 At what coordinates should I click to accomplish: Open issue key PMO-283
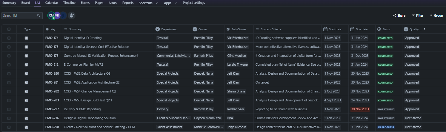(52, 100)
